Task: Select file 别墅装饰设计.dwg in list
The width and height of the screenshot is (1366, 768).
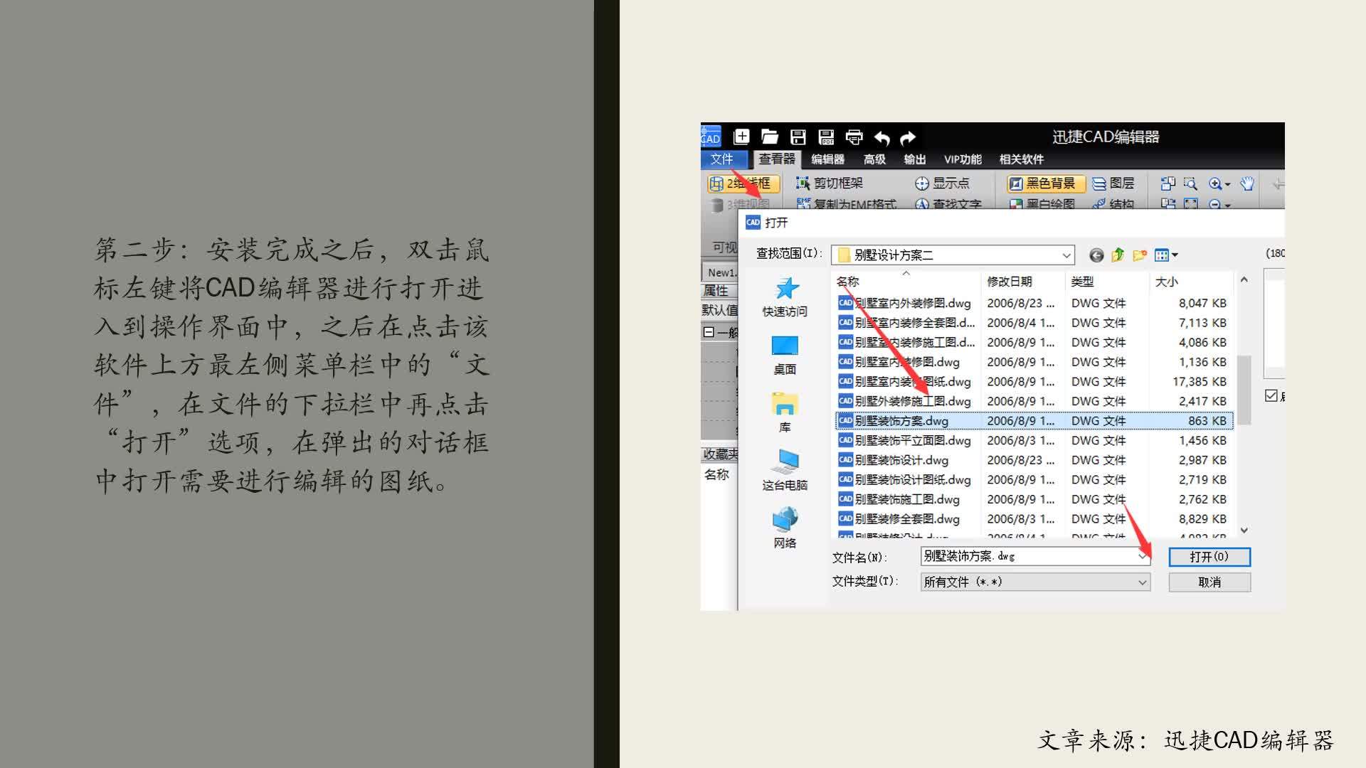Action: (901, 460)
